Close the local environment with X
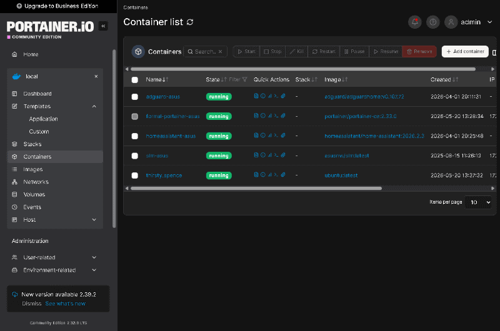 coord(96,76)
